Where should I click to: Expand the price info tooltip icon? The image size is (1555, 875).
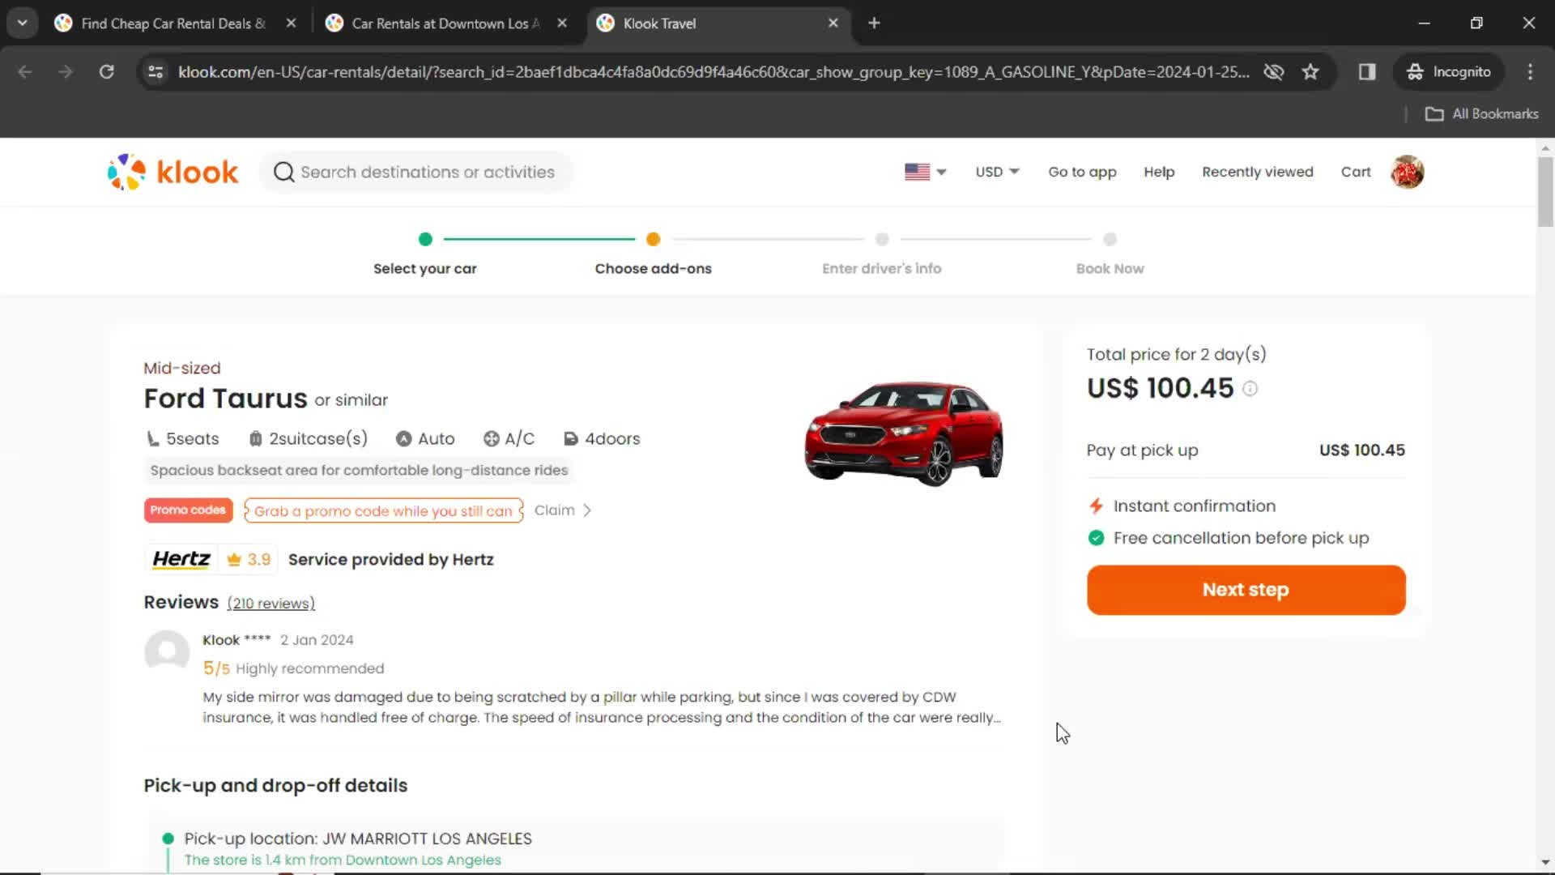tap(1250, 388)
